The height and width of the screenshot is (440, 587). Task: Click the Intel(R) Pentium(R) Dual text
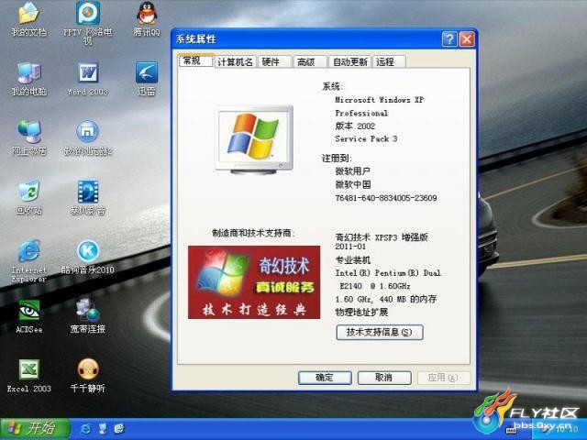tap(388, 273)
